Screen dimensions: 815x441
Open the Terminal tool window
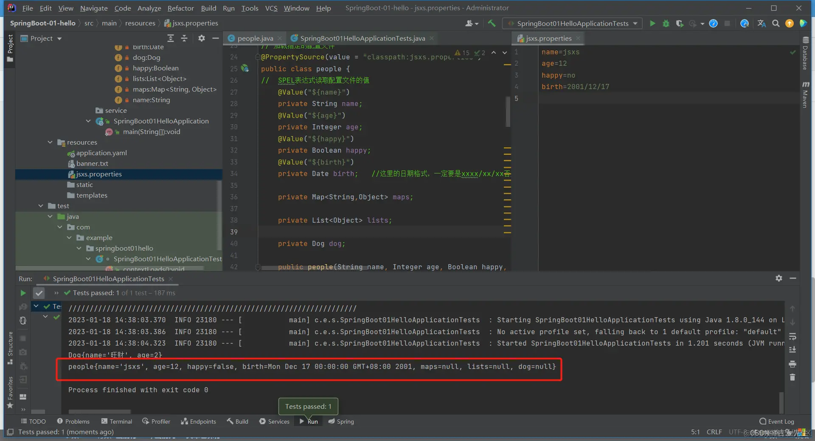(117, 421)
